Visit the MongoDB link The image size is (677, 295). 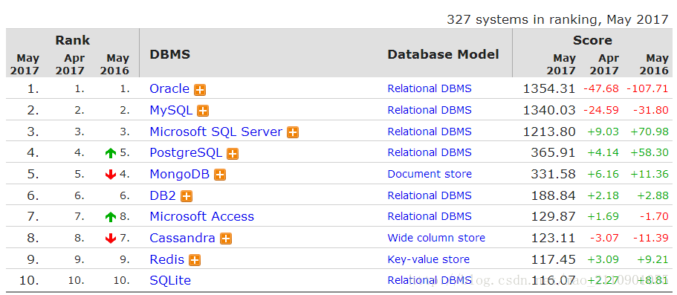pyautogui.click(x=180, y=174)
